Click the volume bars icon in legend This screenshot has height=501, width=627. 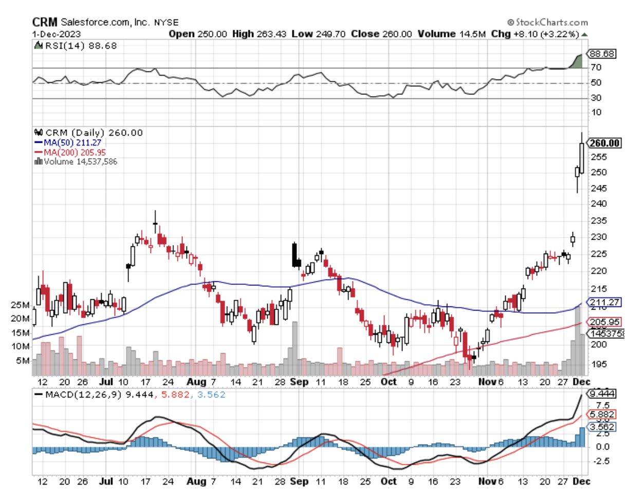38,161
